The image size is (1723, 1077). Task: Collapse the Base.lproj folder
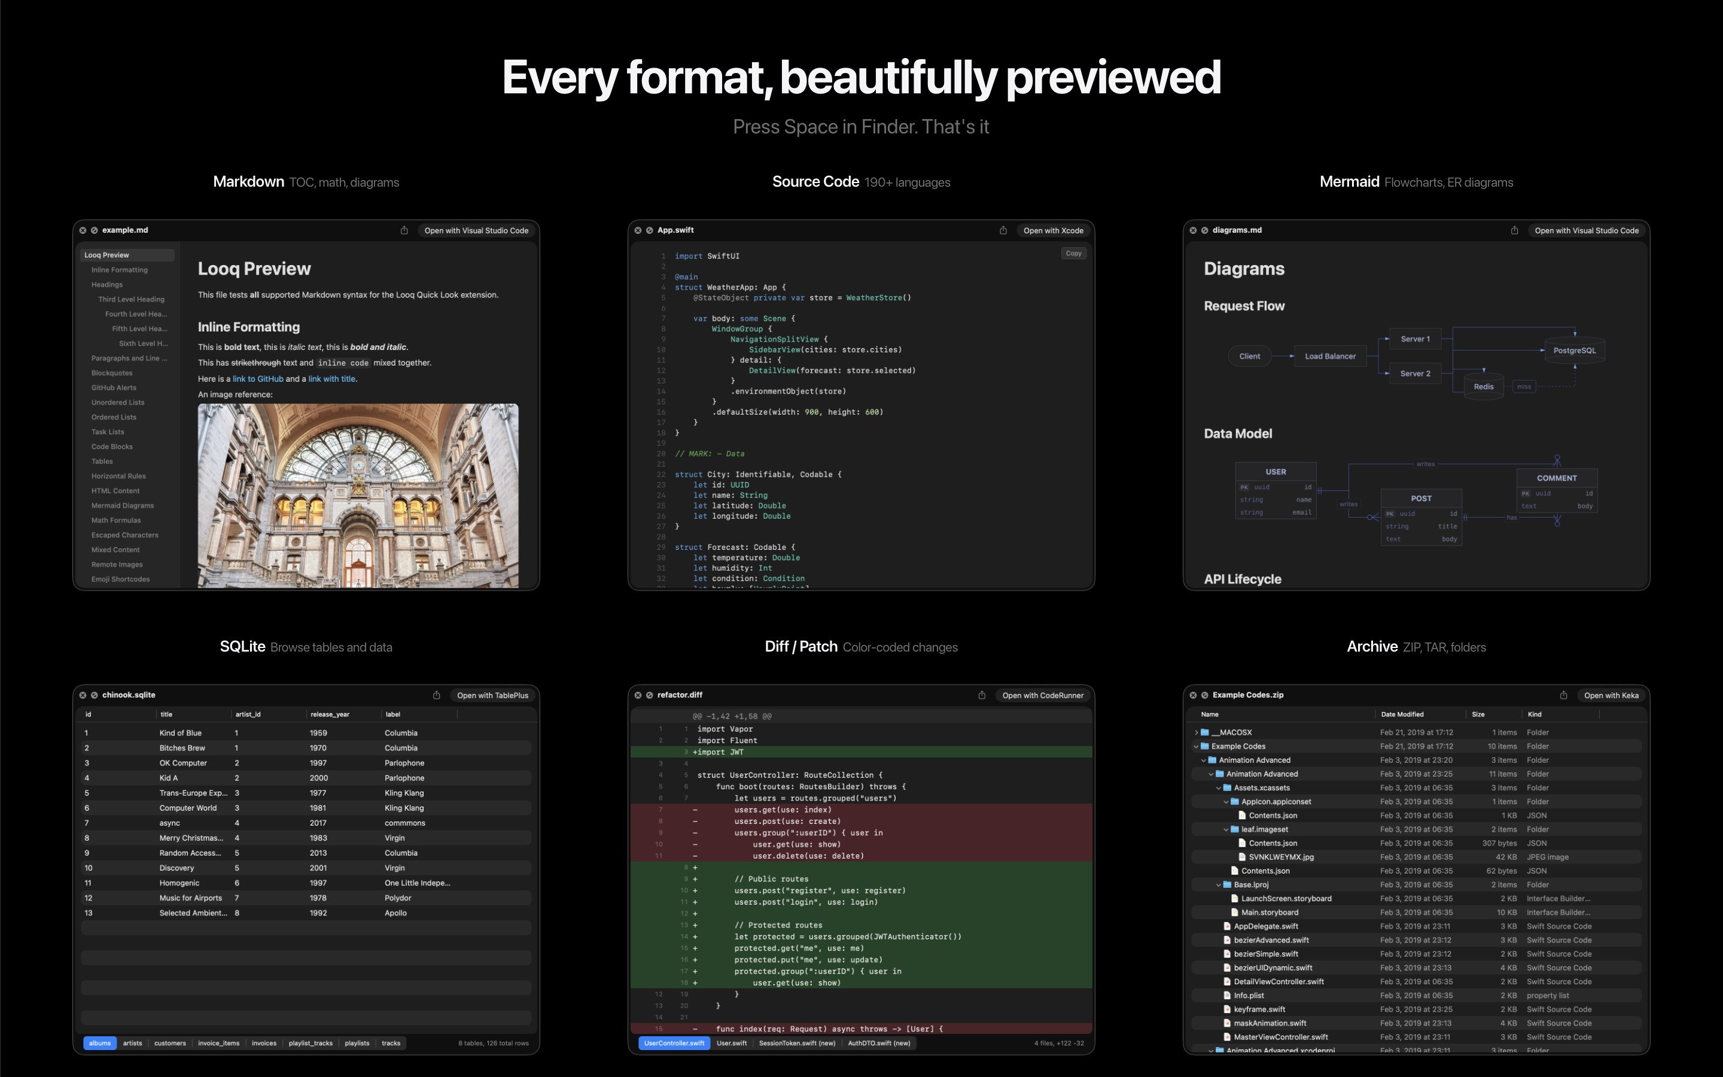point(1218,885)
